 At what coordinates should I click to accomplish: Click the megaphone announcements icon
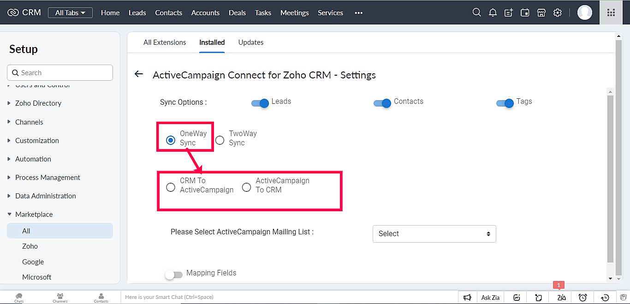point(467,298)
